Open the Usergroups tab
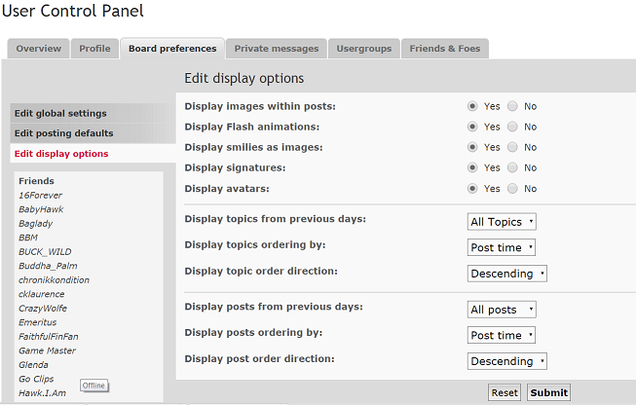 (364, 49)
